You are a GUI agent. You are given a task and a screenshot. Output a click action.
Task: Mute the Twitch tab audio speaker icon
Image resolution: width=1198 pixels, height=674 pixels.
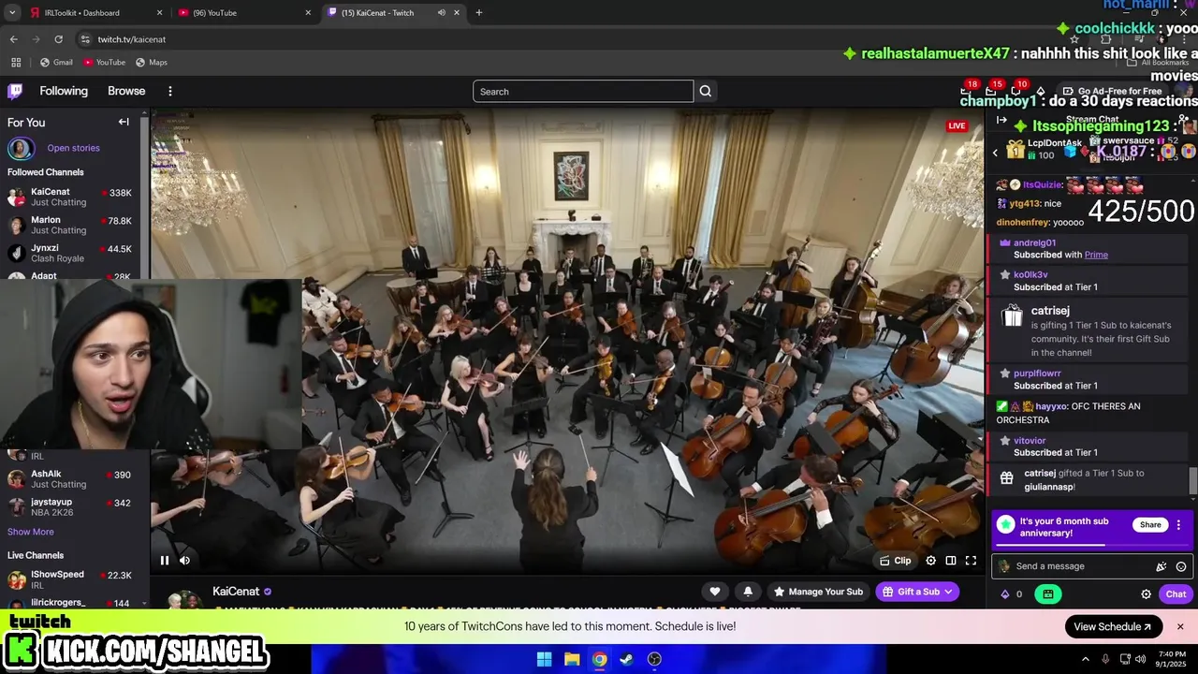click(441, 12)
